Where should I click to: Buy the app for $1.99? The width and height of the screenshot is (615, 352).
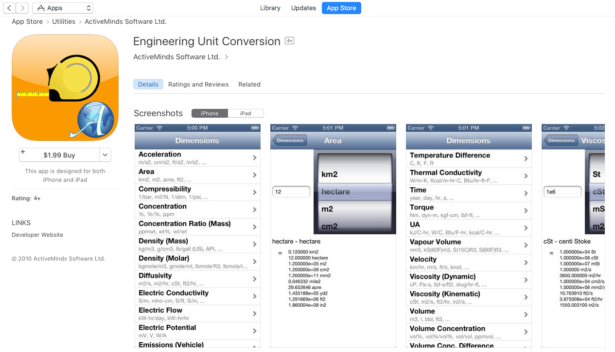59,155
